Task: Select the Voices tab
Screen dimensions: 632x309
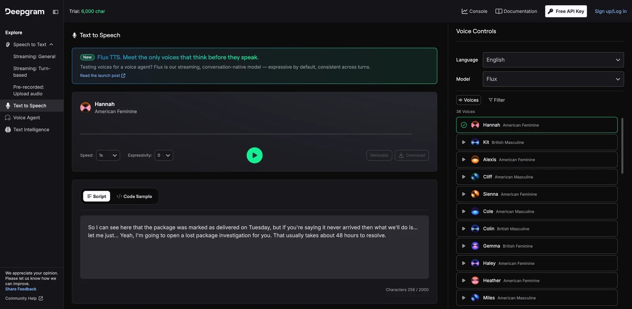Action: click(x=468, y=100)
